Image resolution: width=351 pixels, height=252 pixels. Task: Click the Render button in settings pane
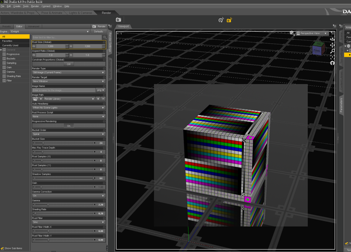tap(99, 26)
